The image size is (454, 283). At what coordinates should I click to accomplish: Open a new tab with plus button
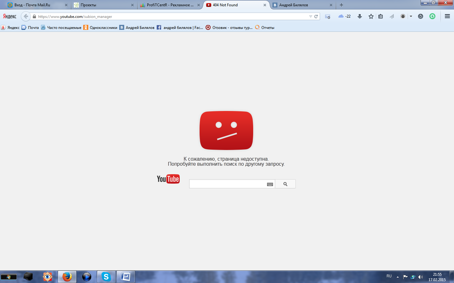[341, 5]
